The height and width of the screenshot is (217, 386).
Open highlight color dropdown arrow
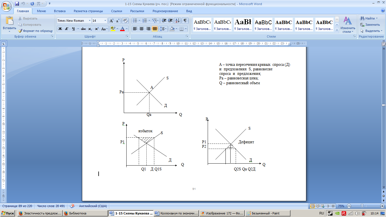(x=117, y=29)
